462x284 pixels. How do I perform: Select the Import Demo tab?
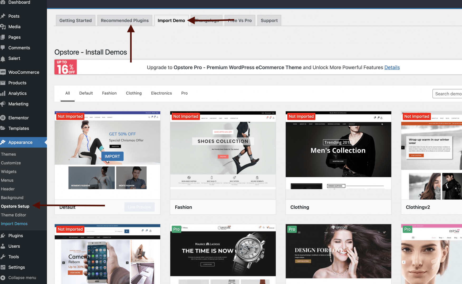click(x=171, y=21)
